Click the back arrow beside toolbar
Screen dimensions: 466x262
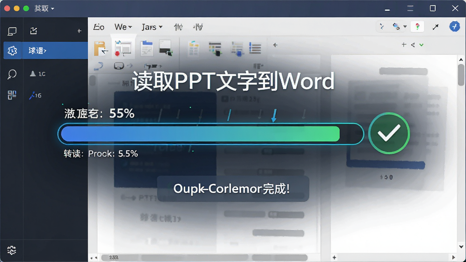coord(275,45)
